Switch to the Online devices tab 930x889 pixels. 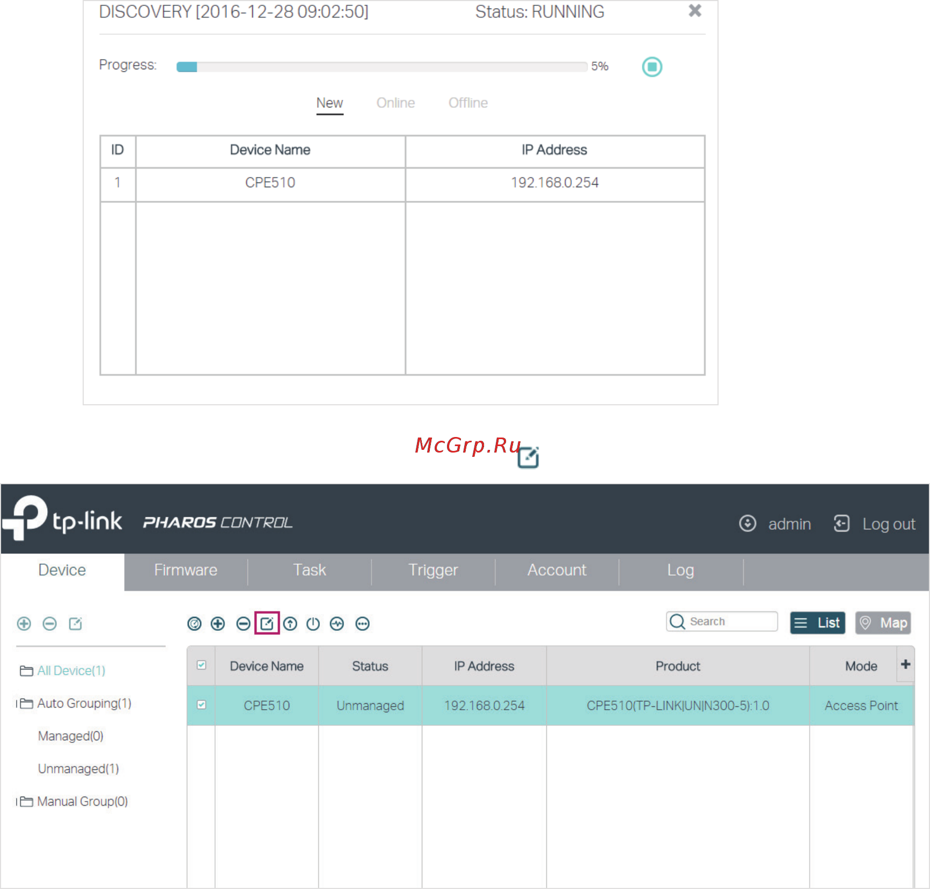396,103
